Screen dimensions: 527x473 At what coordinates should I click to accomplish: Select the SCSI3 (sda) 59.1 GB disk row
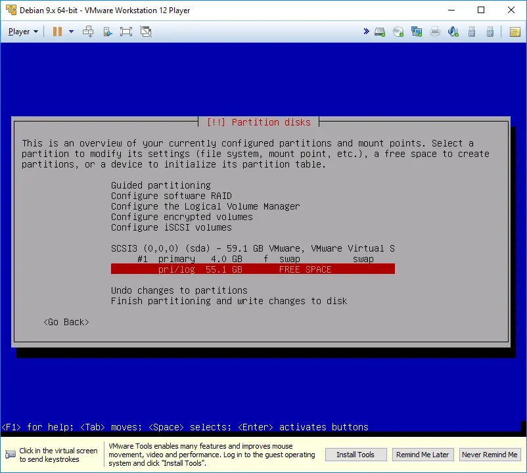click(x=253, y=248)
